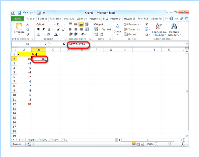The image size is (200, 158).
Task: Switch to the Вид ribbon tab
Action: [105, 19]
